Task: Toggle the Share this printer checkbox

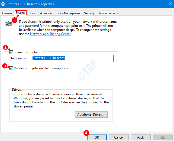Action: pos(11,52)
